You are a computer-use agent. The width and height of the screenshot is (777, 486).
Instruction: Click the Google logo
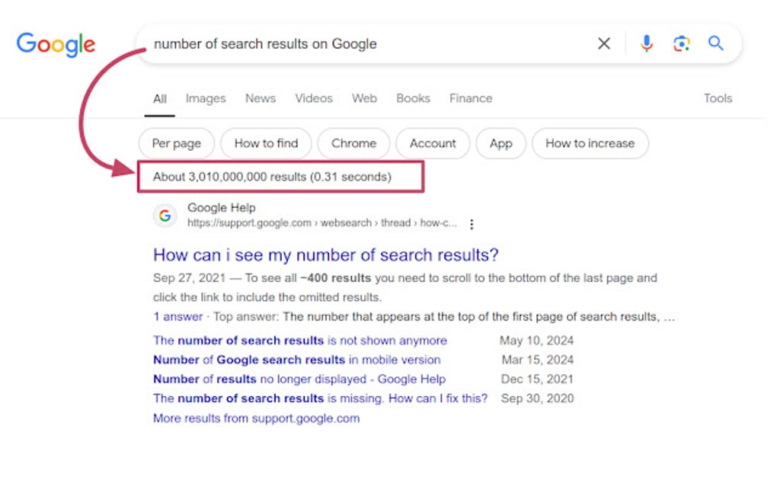55,45
